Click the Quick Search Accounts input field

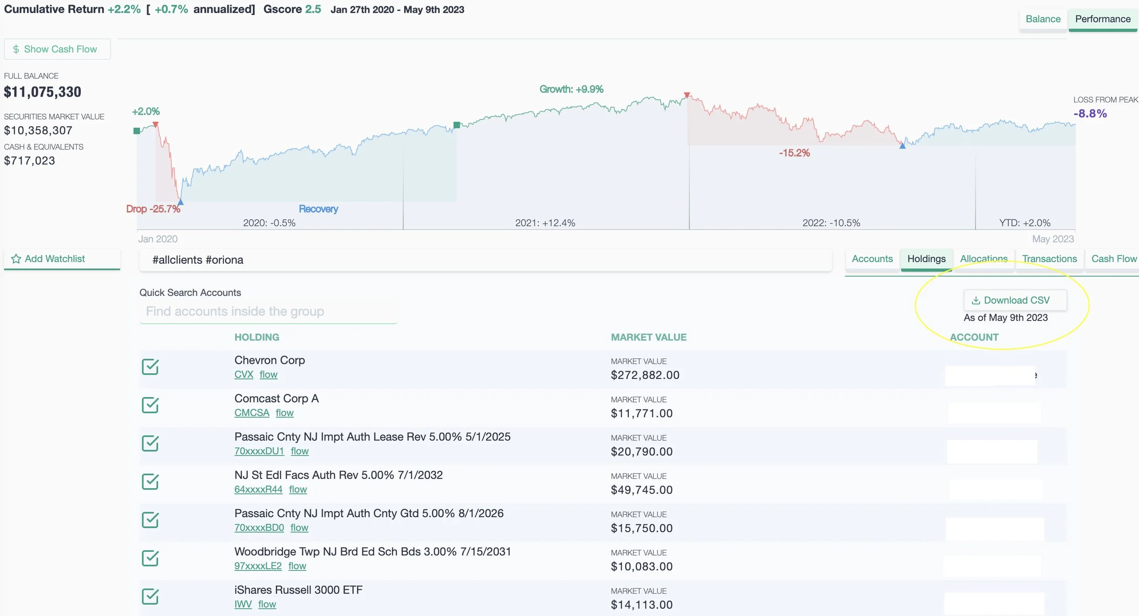268,311
